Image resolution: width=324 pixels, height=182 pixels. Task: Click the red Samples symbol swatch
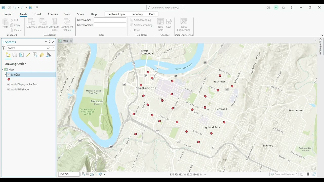tap(9, 79)
